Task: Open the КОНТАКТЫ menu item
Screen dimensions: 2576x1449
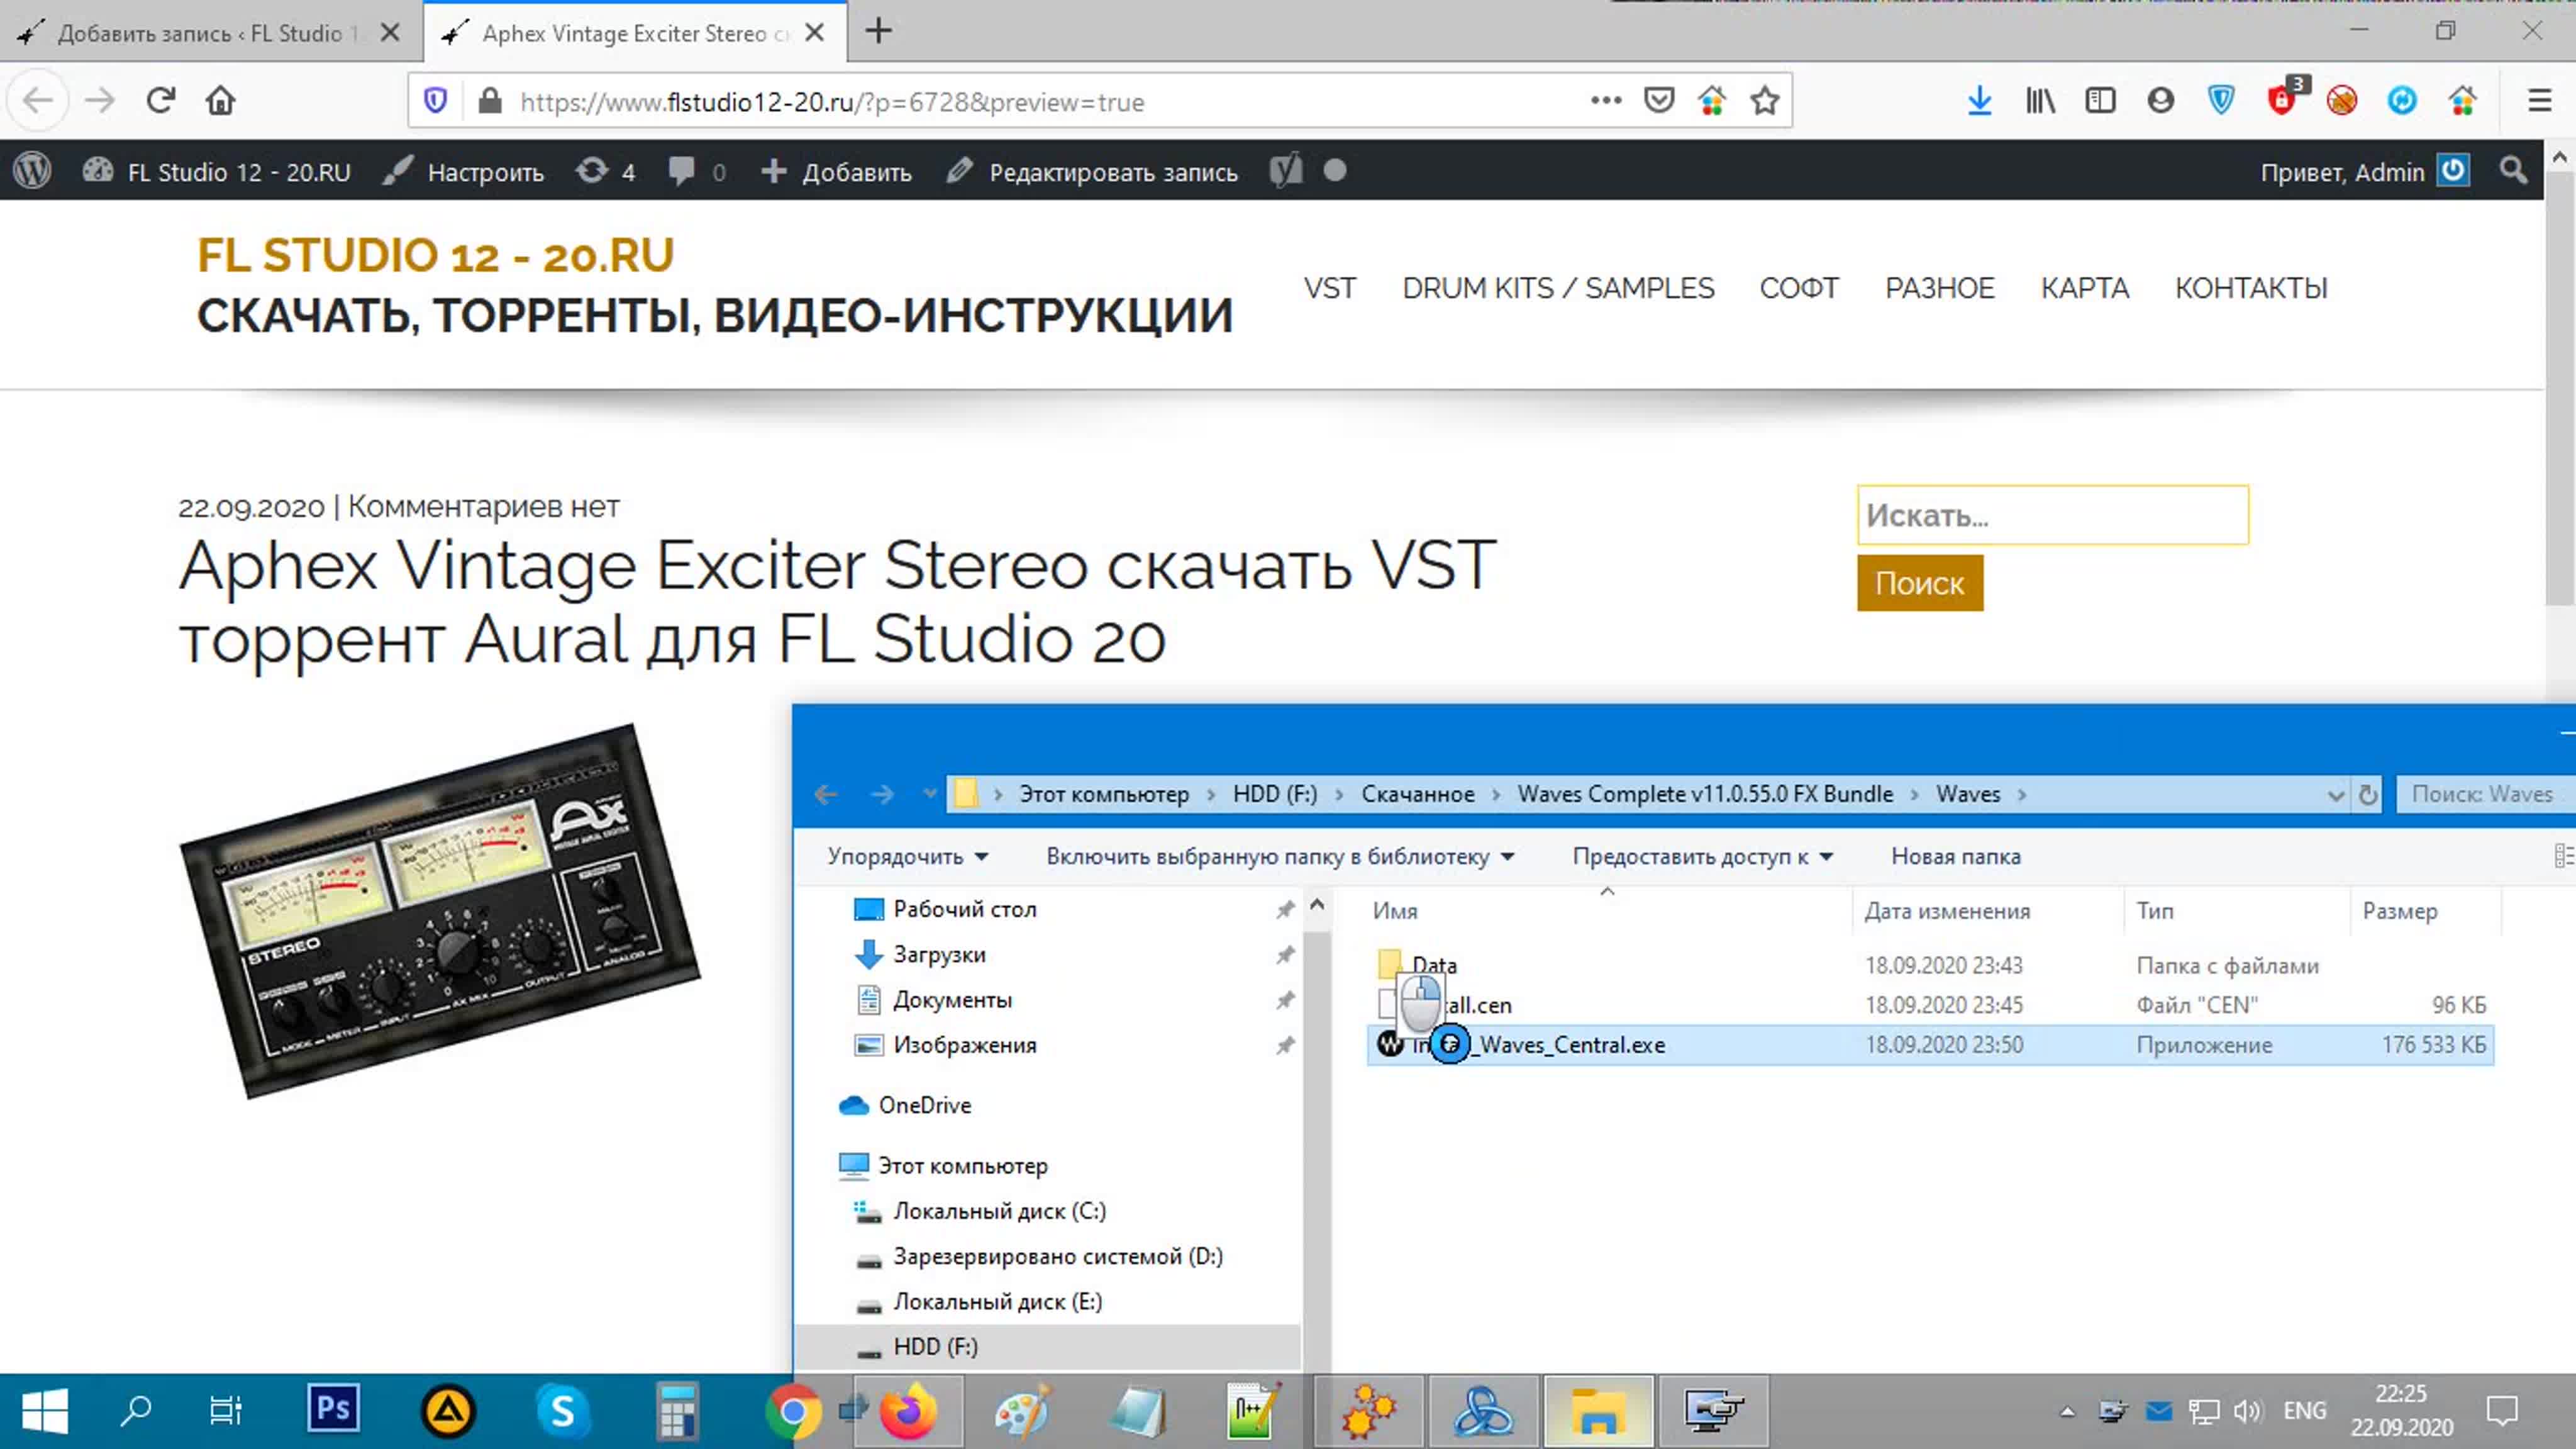Action: point(2251,288)
